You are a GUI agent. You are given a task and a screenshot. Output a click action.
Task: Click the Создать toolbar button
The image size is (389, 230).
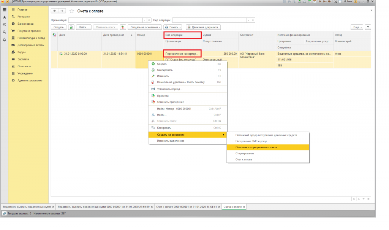[x=59, y=27]
